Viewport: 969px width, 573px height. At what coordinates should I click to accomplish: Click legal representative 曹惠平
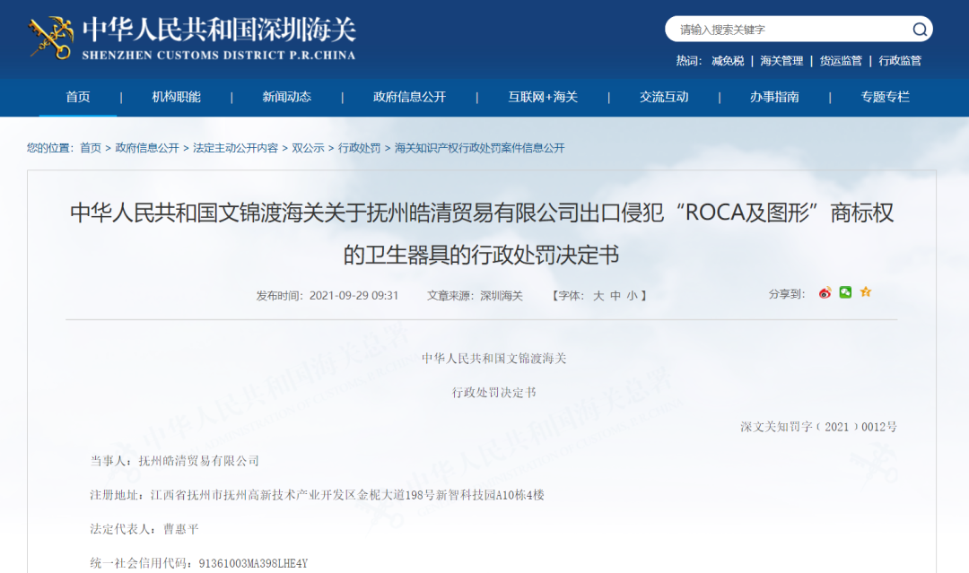pos(181,528)
